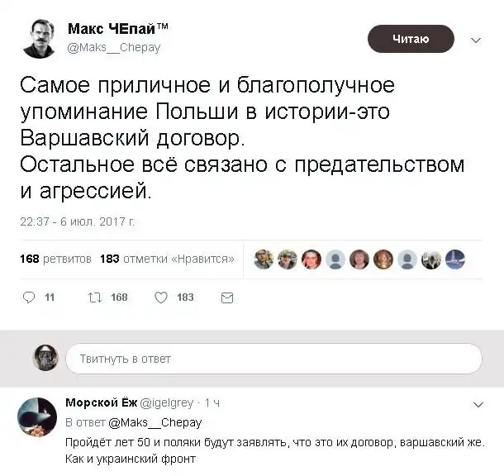504x476 pixels.
Task: Click the reply speech bubble icon
Action: point(28,297)
